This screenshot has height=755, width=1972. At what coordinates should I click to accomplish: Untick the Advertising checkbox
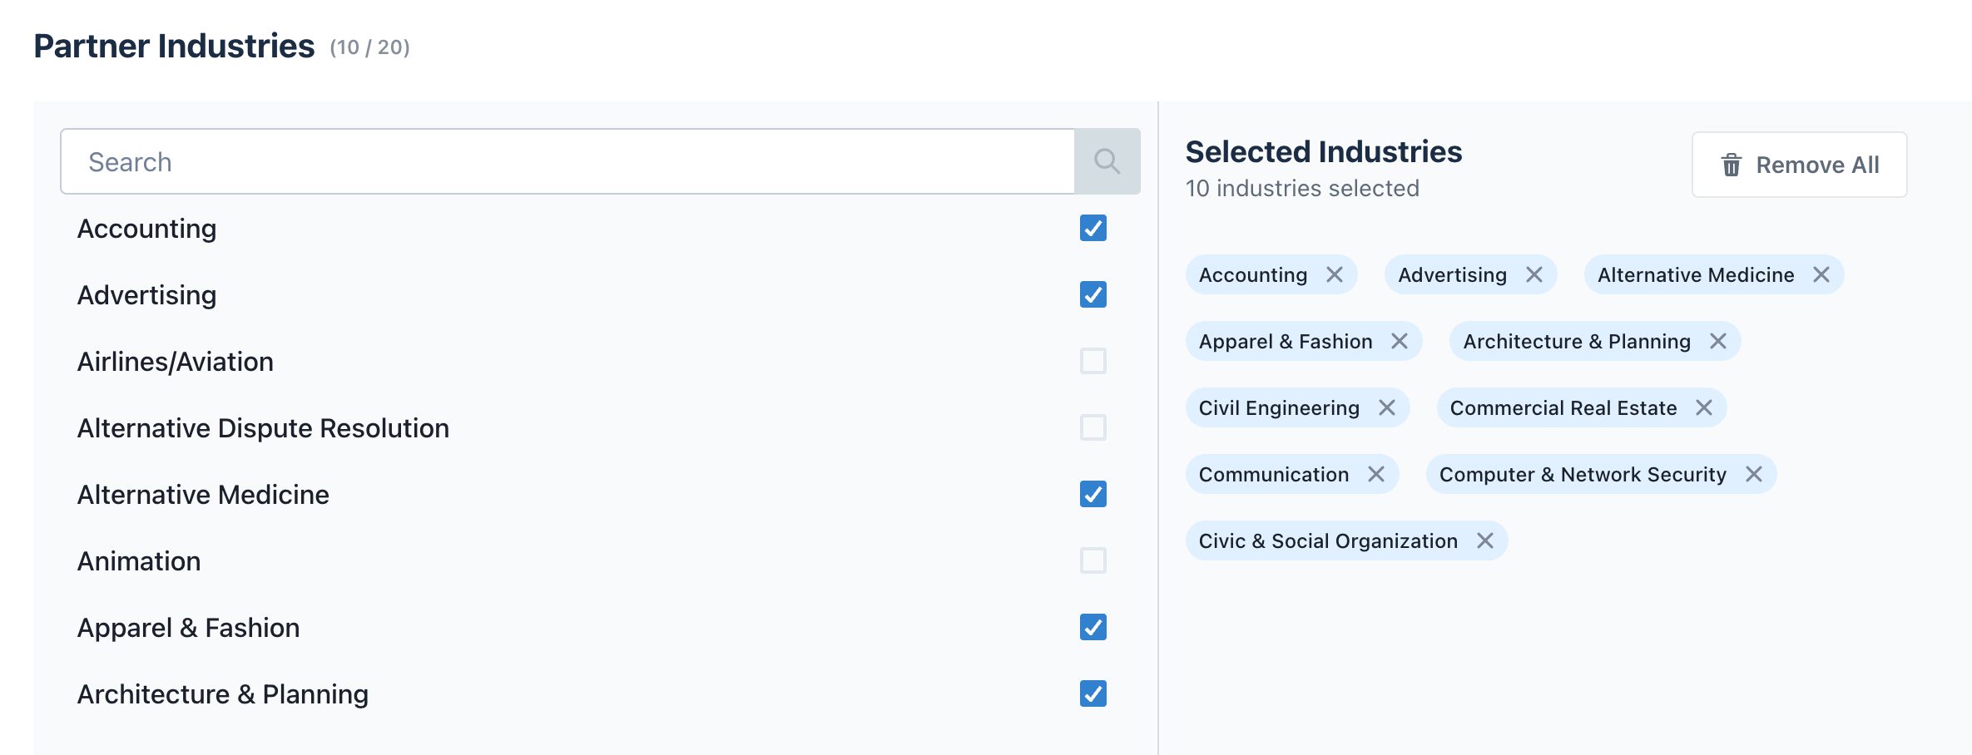pyautogui.click(x=1093, y=294)
